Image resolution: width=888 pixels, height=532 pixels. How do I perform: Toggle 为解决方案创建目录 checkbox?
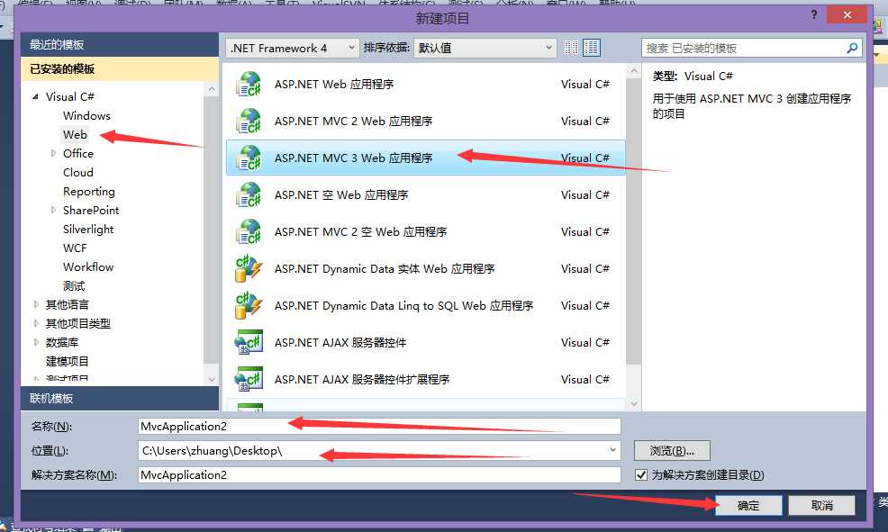pos(641,474)
